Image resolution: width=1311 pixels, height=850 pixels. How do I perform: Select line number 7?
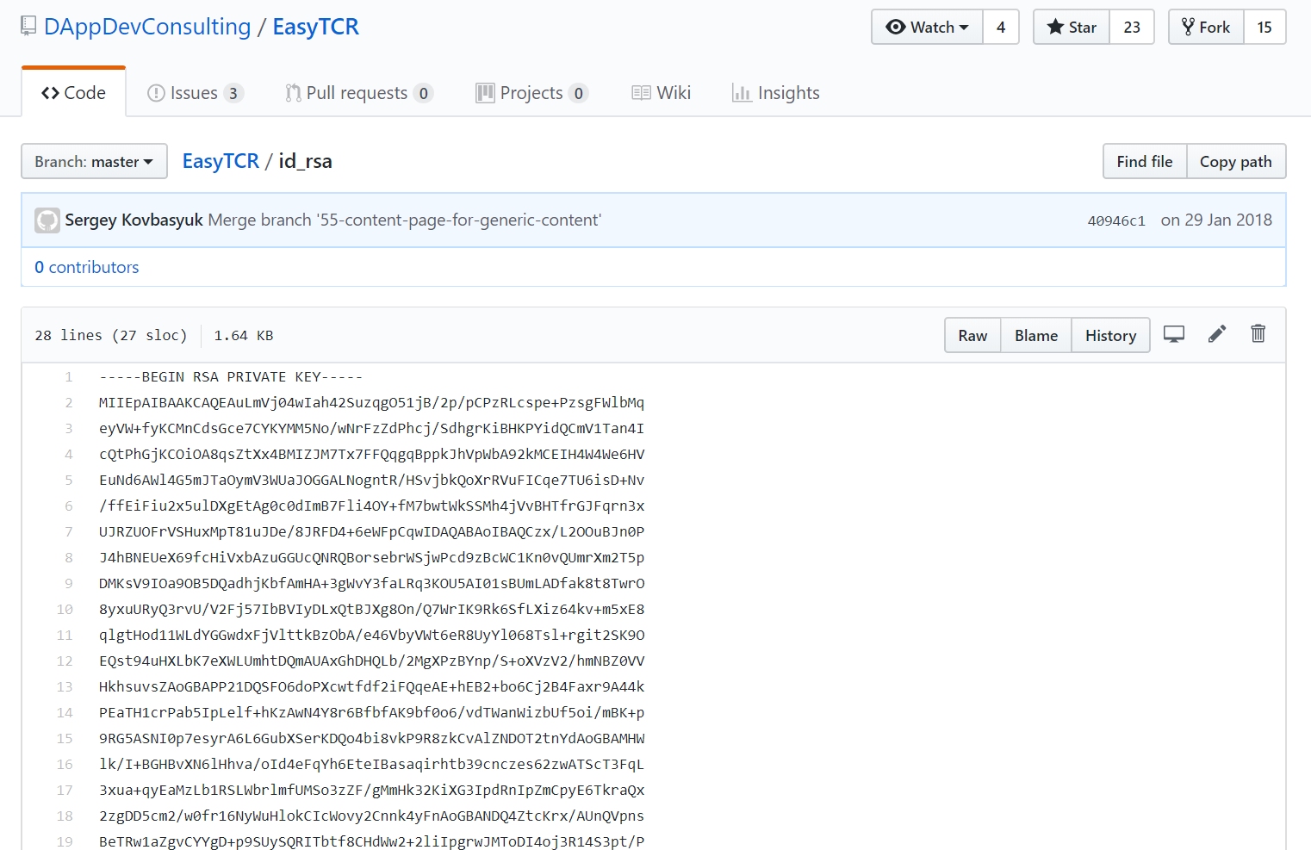click(x=69, y=531)
